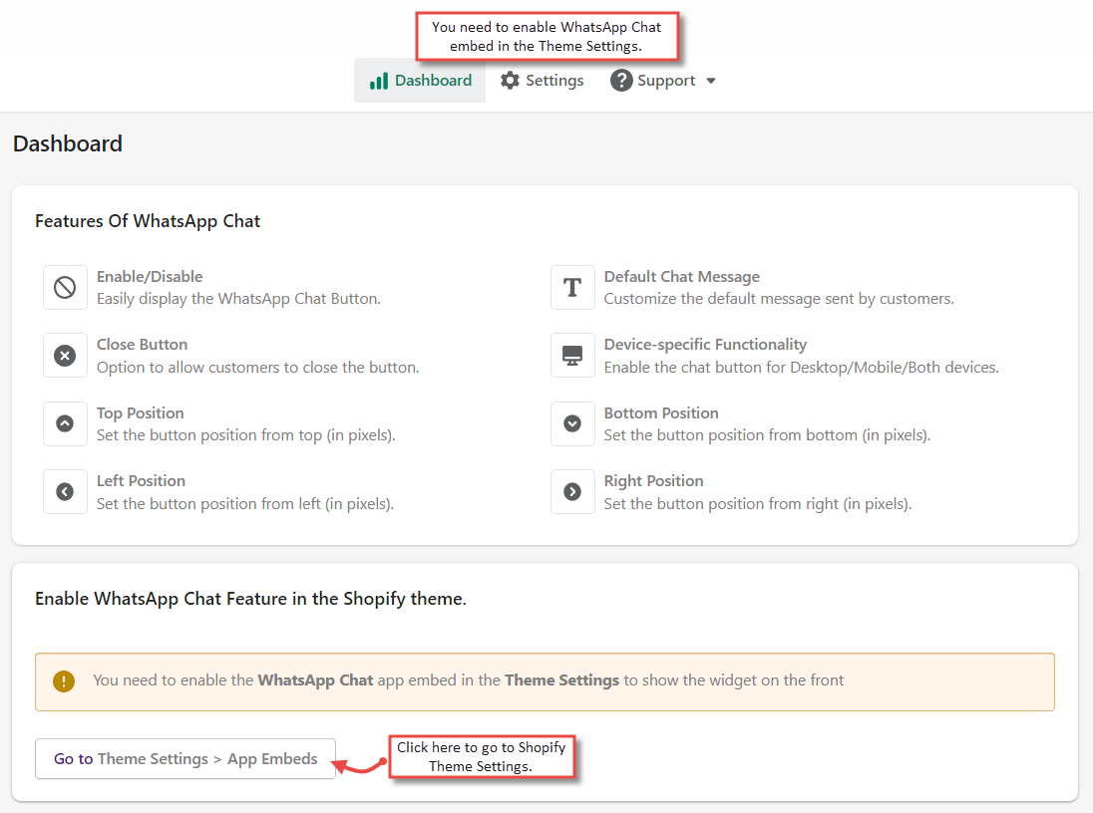Click "Enable WhatsApp Chat Feature in the Shopify theme." heading
The width and height of the screenshot is (1093, 813).
click(251, 599)
